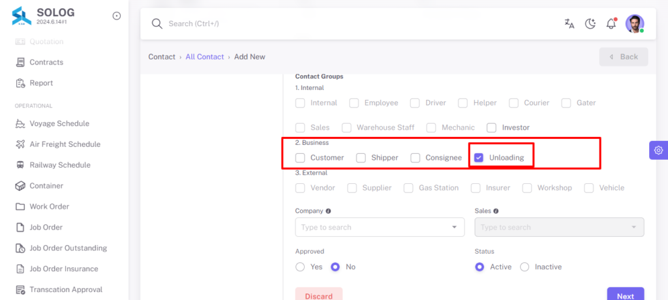The width and height of the screenshot is (668, 300).
Task: Open the notifications bell
Action: 611,24
